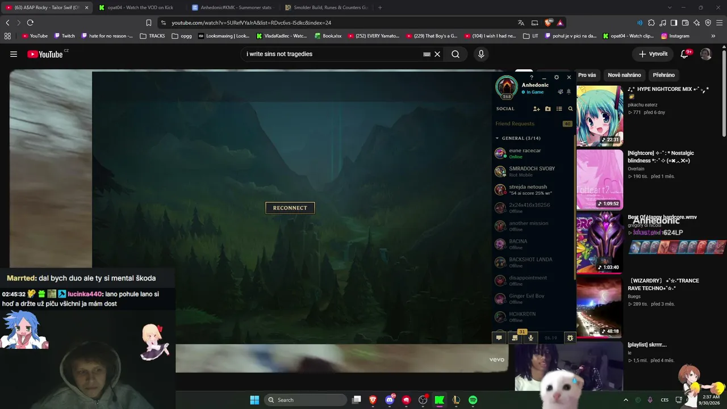Select friend Ginger Evil Boy
Screen dimensions: 727x409
click(x=534, y=299)
